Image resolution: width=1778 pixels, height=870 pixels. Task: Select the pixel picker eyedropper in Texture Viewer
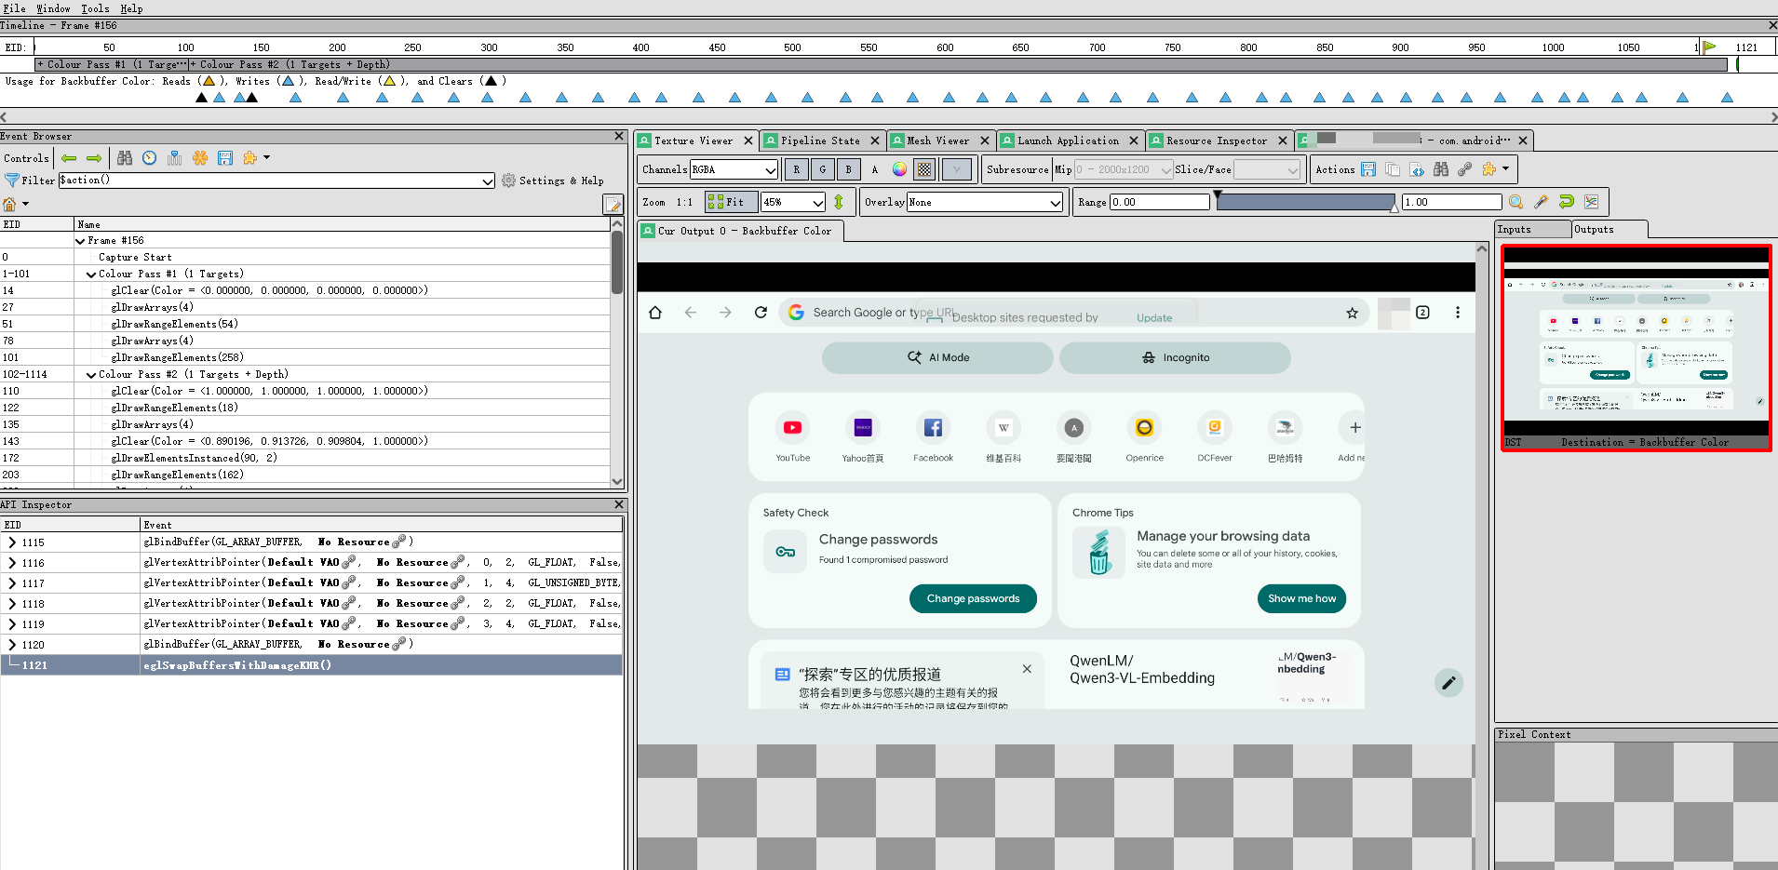tap(1542, 202)
